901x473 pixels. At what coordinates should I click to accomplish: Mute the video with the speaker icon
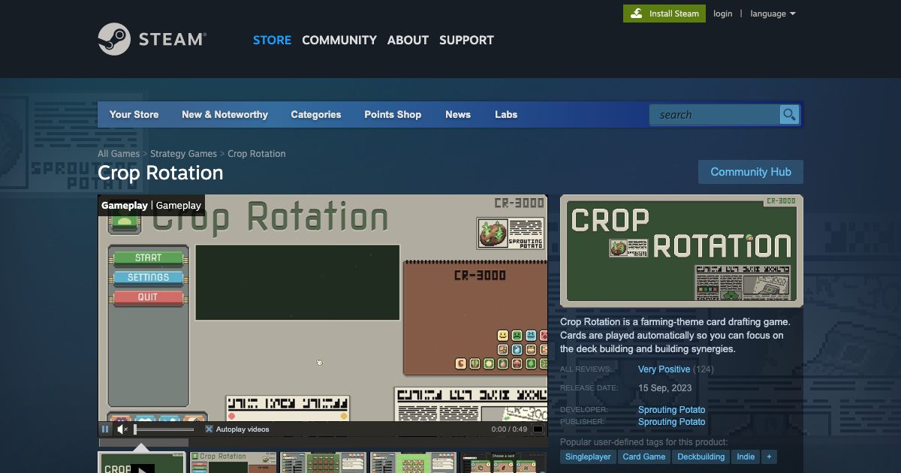click(x=121, y=429)
